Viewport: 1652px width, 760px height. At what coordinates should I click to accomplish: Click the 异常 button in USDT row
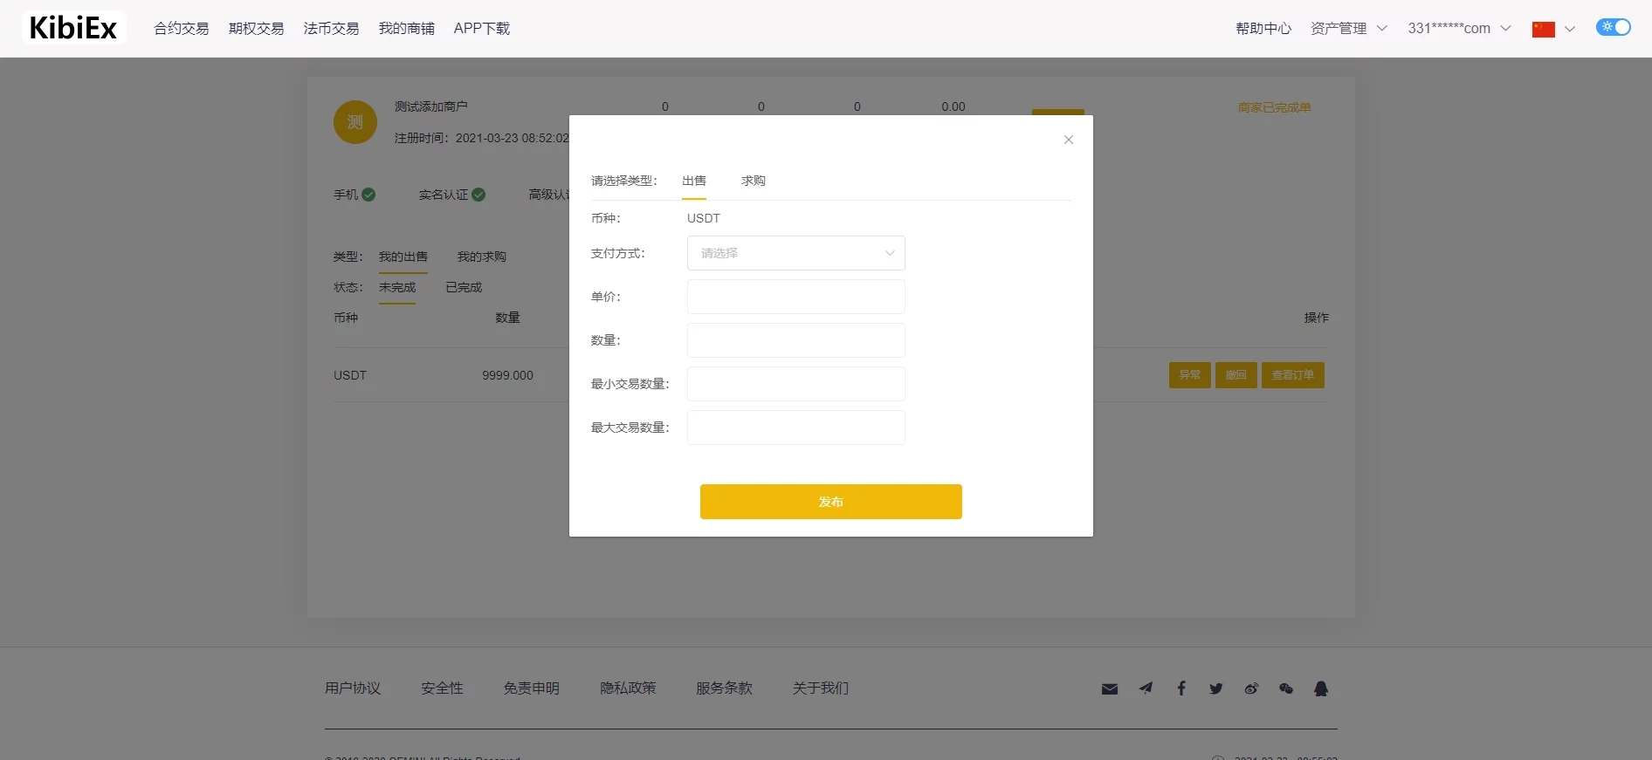click(1190, 375)
